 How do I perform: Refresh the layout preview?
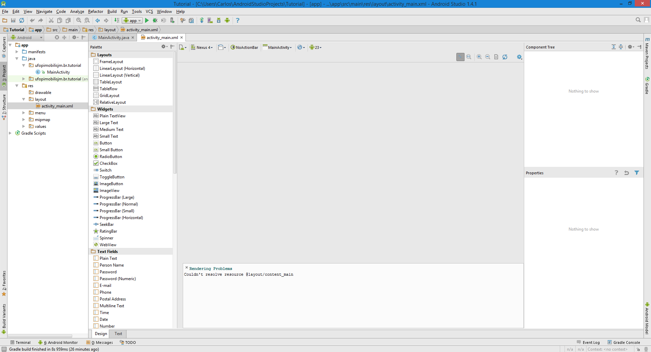pyautogui.click(x=505, y=57)
